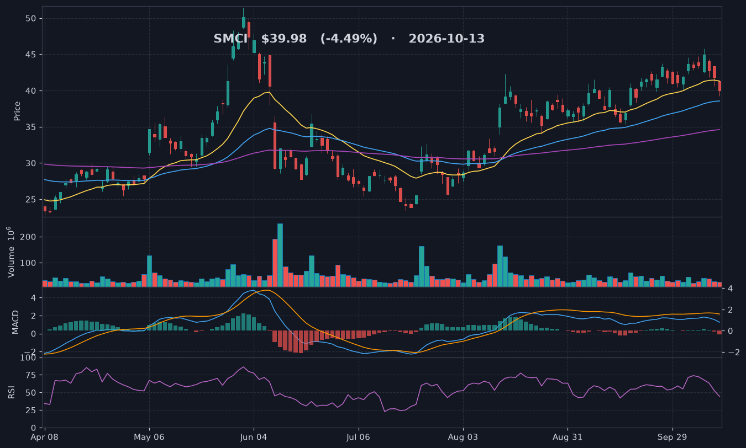The height and width of the screenshot is (448, 746).
Task: Click the 100 tick on the RSI axis
Action: coord(29,358)
